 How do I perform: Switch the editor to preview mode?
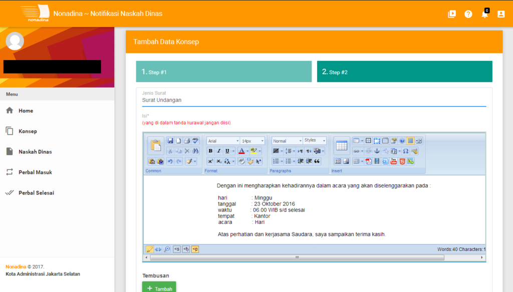coord(167,249)
